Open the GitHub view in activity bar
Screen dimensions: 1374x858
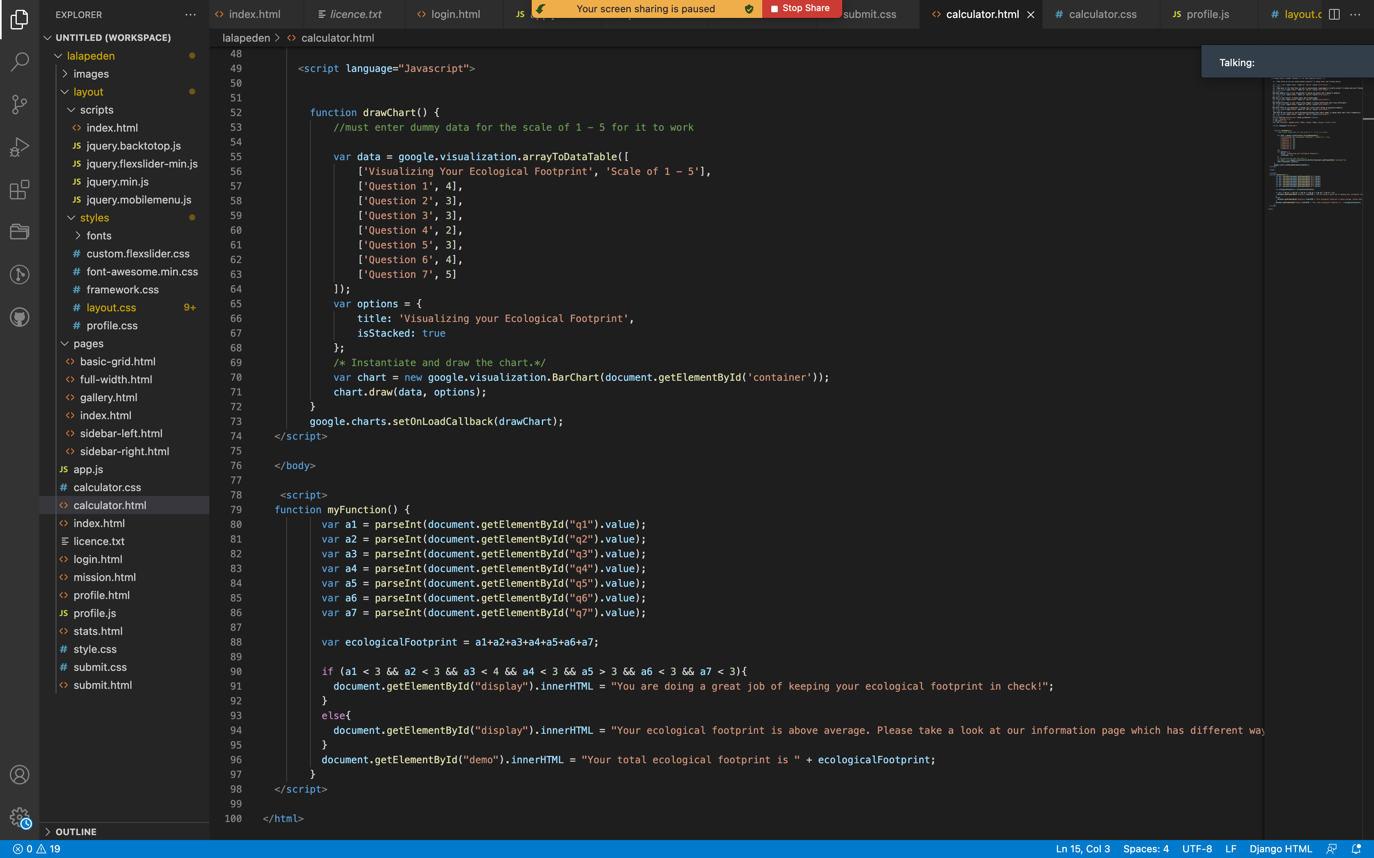[19, 317]
